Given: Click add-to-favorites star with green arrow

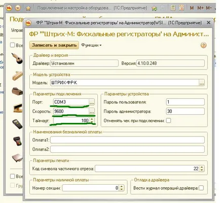Looking at the screenshot, I should click(x=154, y=8).
